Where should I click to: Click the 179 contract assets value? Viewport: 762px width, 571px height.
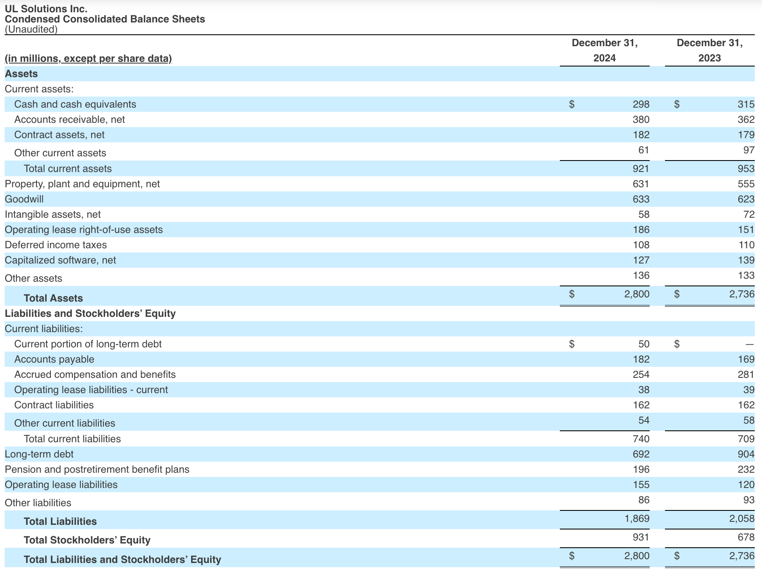point(746,135)
